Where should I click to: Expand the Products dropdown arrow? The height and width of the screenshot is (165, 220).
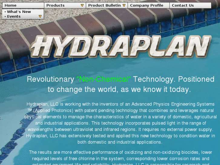pos(82,5)
